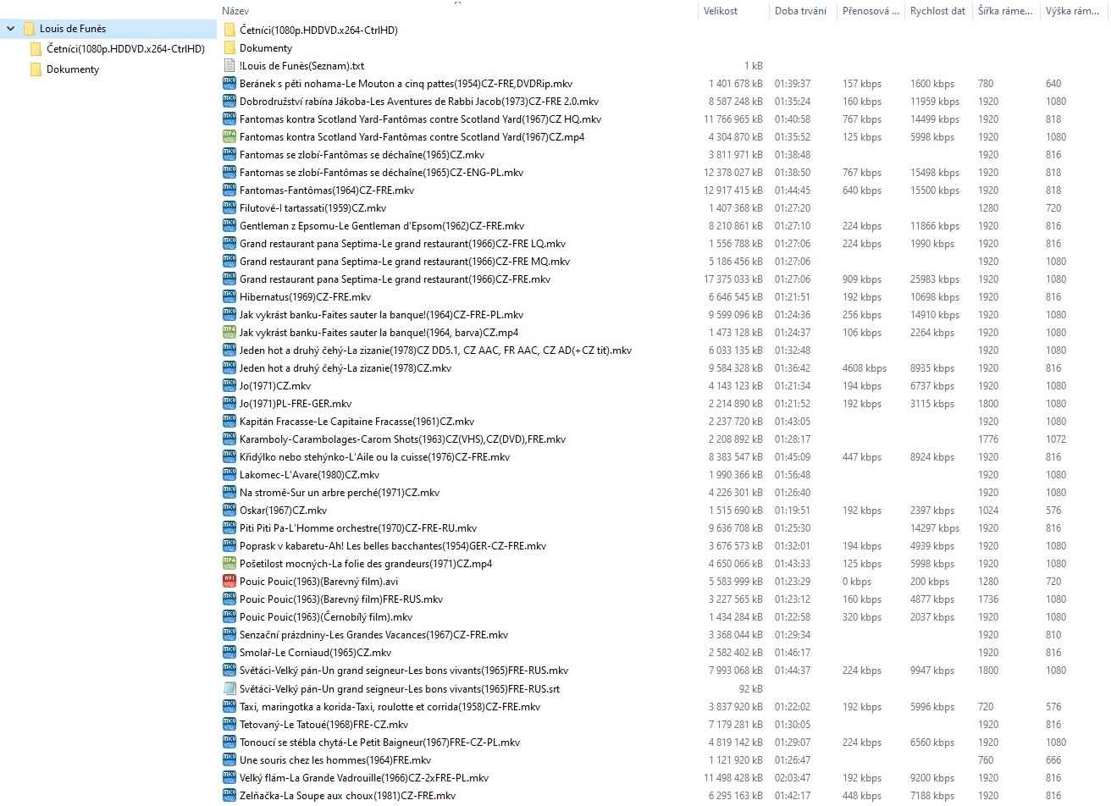
Task: Click MP4 icon of Pošetilost mocných
Action: coord(229,564)
